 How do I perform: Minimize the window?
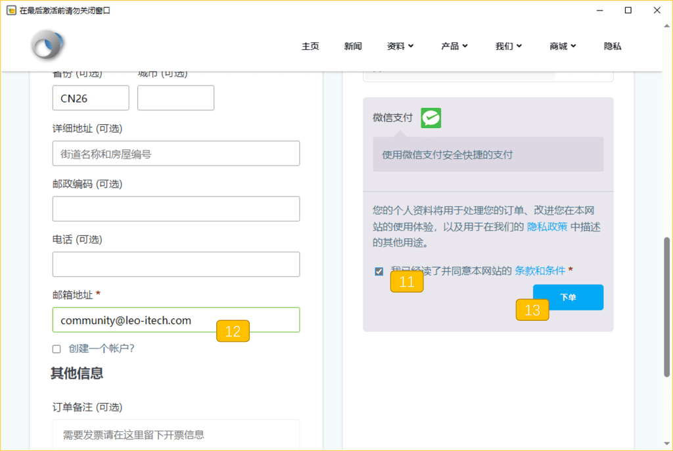point(599,11)
